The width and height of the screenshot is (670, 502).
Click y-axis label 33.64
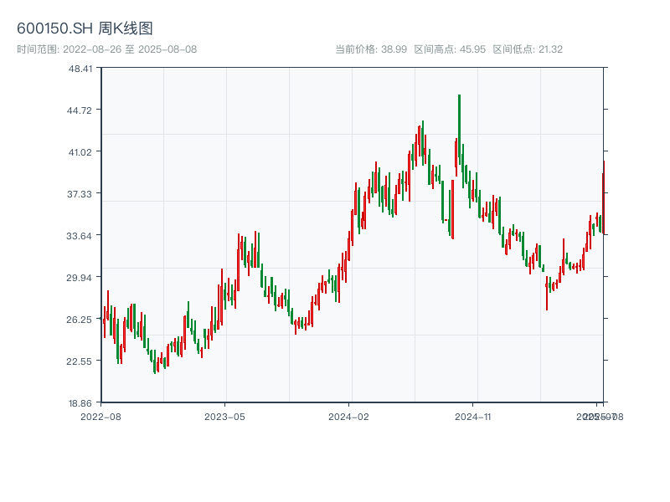coord(79,236)
